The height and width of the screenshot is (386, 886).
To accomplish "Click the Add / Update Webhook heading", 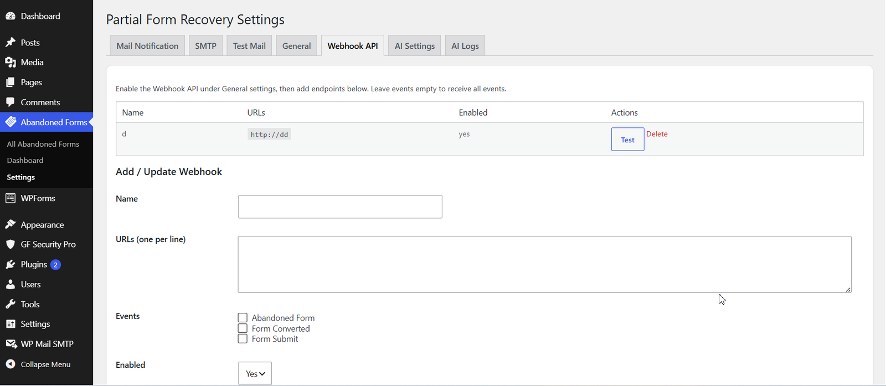I will [169, 172].
